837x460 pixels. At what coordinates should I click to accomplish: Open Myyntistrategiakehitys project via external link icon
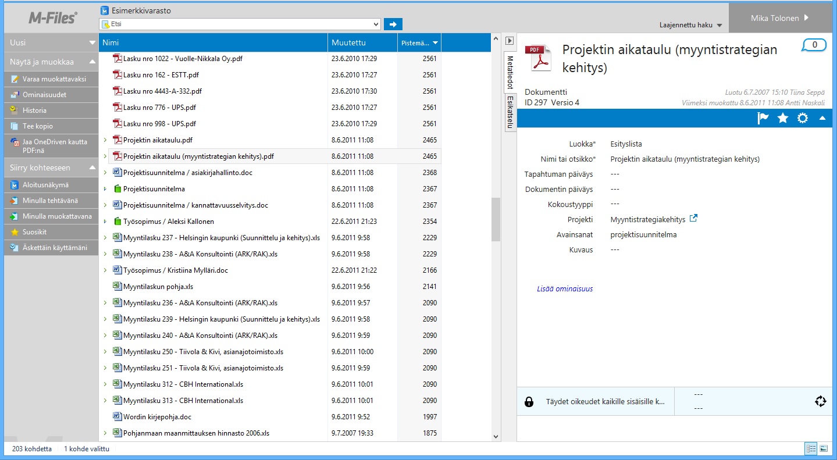coord(693,219)
